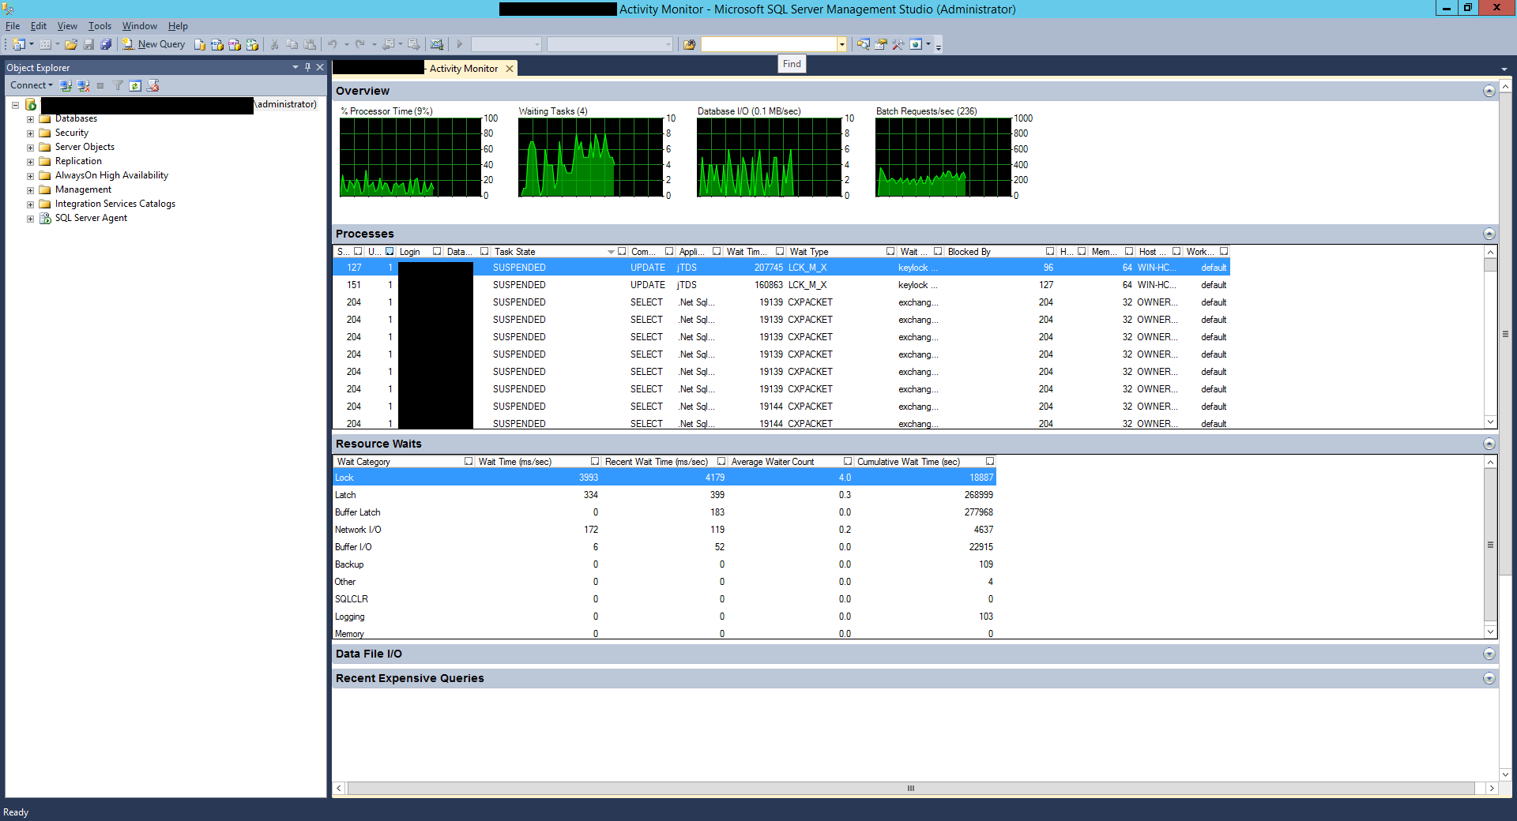Close the Activity Monitor tab
Image resolution: width=1517 pixels, height=821 pixels.
point(510,69)
